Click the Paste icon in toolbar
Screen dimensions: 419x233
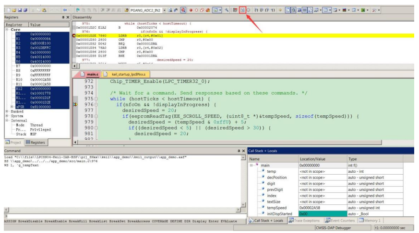44,10
